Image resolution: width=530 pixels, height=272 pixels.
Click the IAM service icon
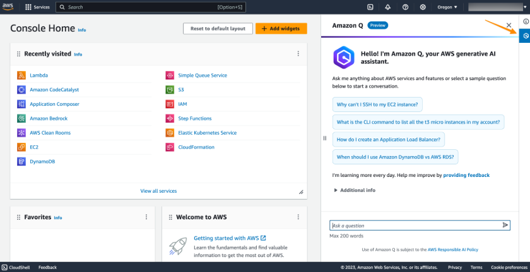pos(170,104)
